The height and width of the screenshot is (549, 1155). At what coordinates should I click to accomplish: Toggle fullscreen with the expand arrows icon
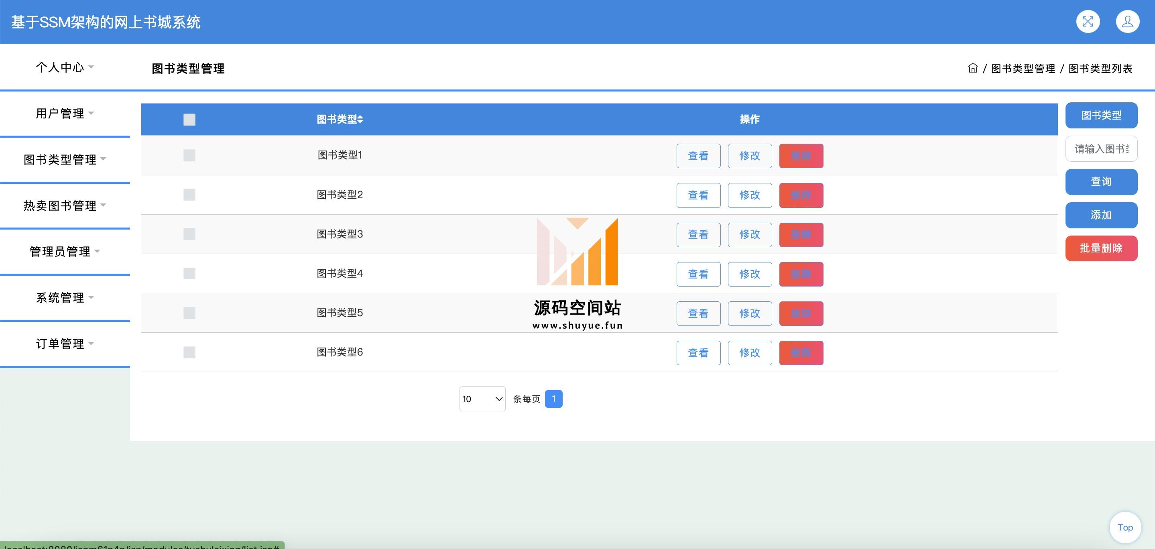(x=1088, y=22)
